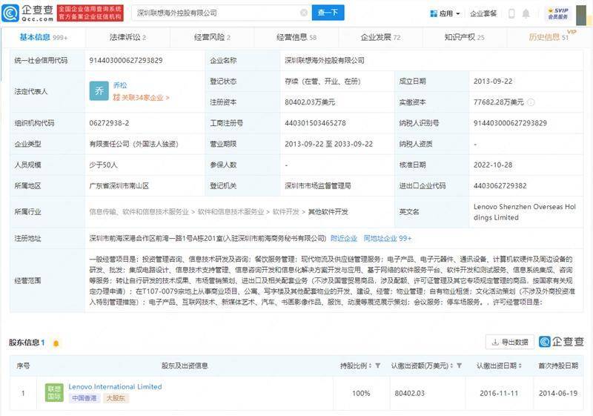Filter the 认缴出资额 column with funnel icon
593x416 pixels.
tap(459, 366)
